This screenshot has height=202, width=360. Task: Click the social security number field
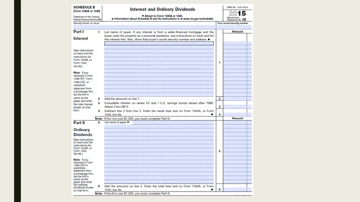[234, 27]
